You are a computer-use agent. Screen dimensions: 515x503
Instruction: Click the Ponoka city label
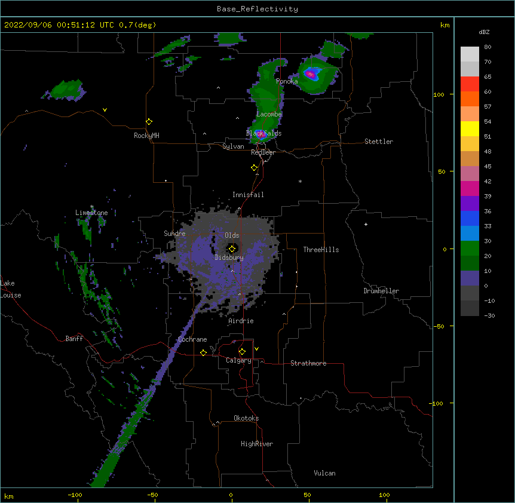[x=287, y=81]
